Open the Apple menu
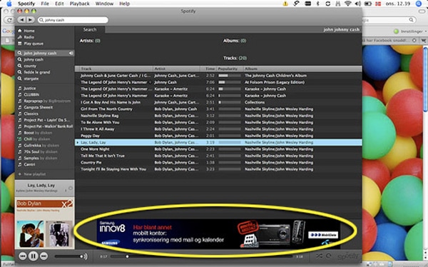Image resolution: width=428 pixels, height=267 pixels. [x=9, y=4]
